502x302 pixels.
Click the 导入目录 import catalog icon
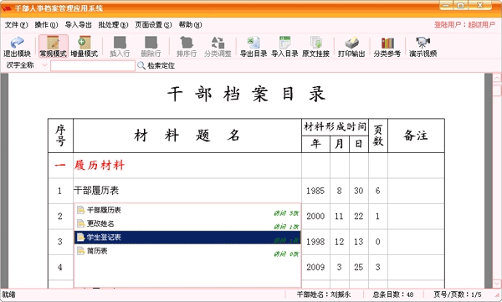click(x=284, y=47)
